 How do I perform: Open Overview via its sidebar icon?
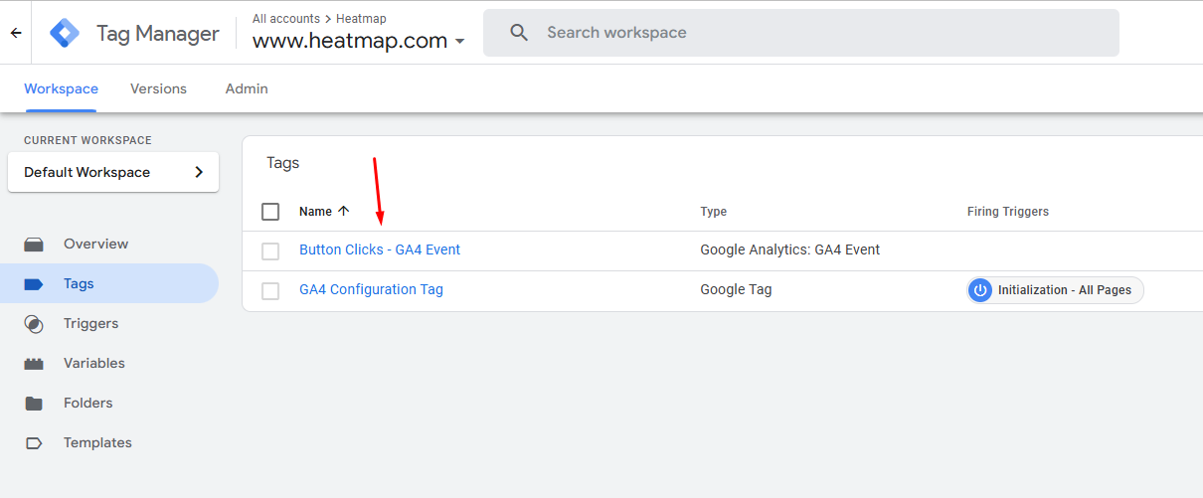pos(34,245)
